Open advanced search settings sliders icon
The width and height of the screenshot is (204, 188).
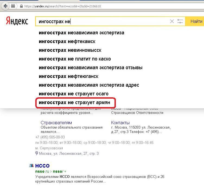point(180,21)
